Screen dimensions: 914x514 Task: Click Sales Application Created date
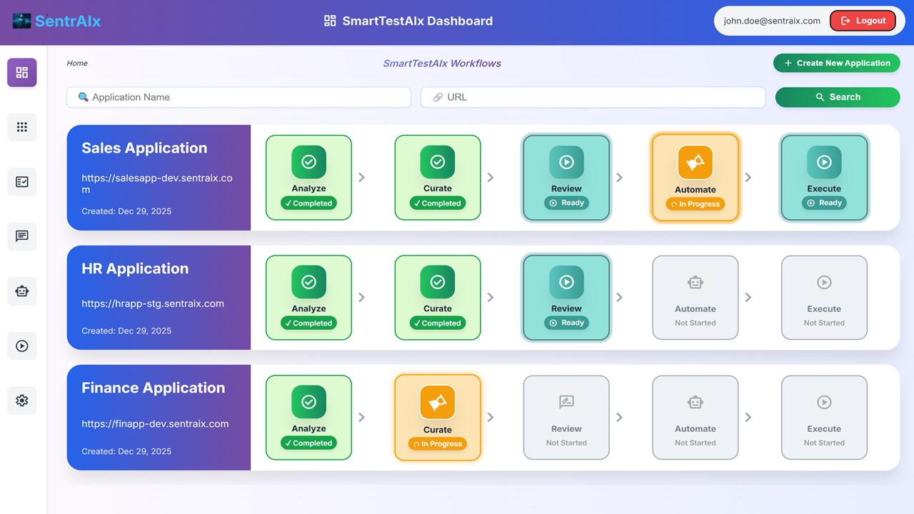coord(126,211)
